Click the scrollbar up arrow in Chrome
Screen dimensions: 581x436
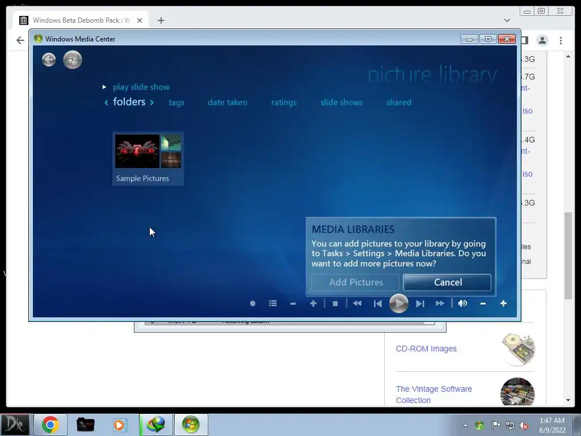pyautogui.click(x=568, y=56)
